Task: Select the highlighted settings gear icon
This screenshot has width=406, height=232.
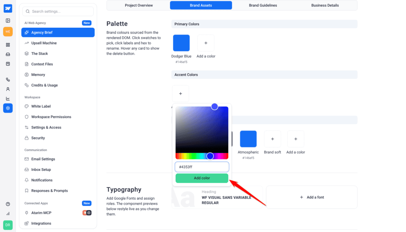Action: click(8, 108)
